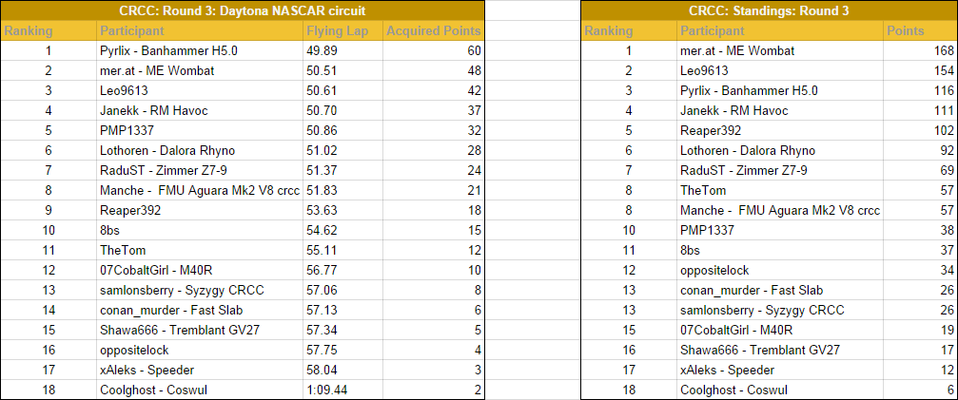Select the TheTom cell in standings table
Screen dimensions: 958x400
point(780,191)
